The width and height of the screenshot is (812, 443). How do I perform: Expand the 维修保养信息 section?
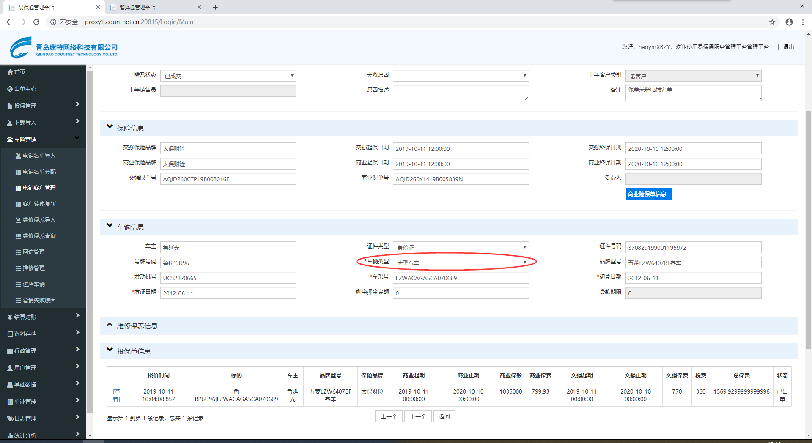click(x=110, y=325)
